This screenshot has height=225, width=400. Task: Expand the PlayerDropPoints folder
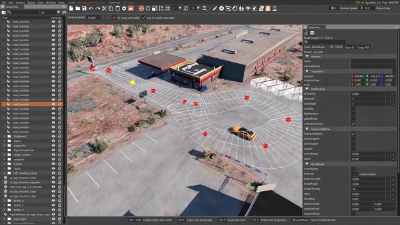pos(4,150)
